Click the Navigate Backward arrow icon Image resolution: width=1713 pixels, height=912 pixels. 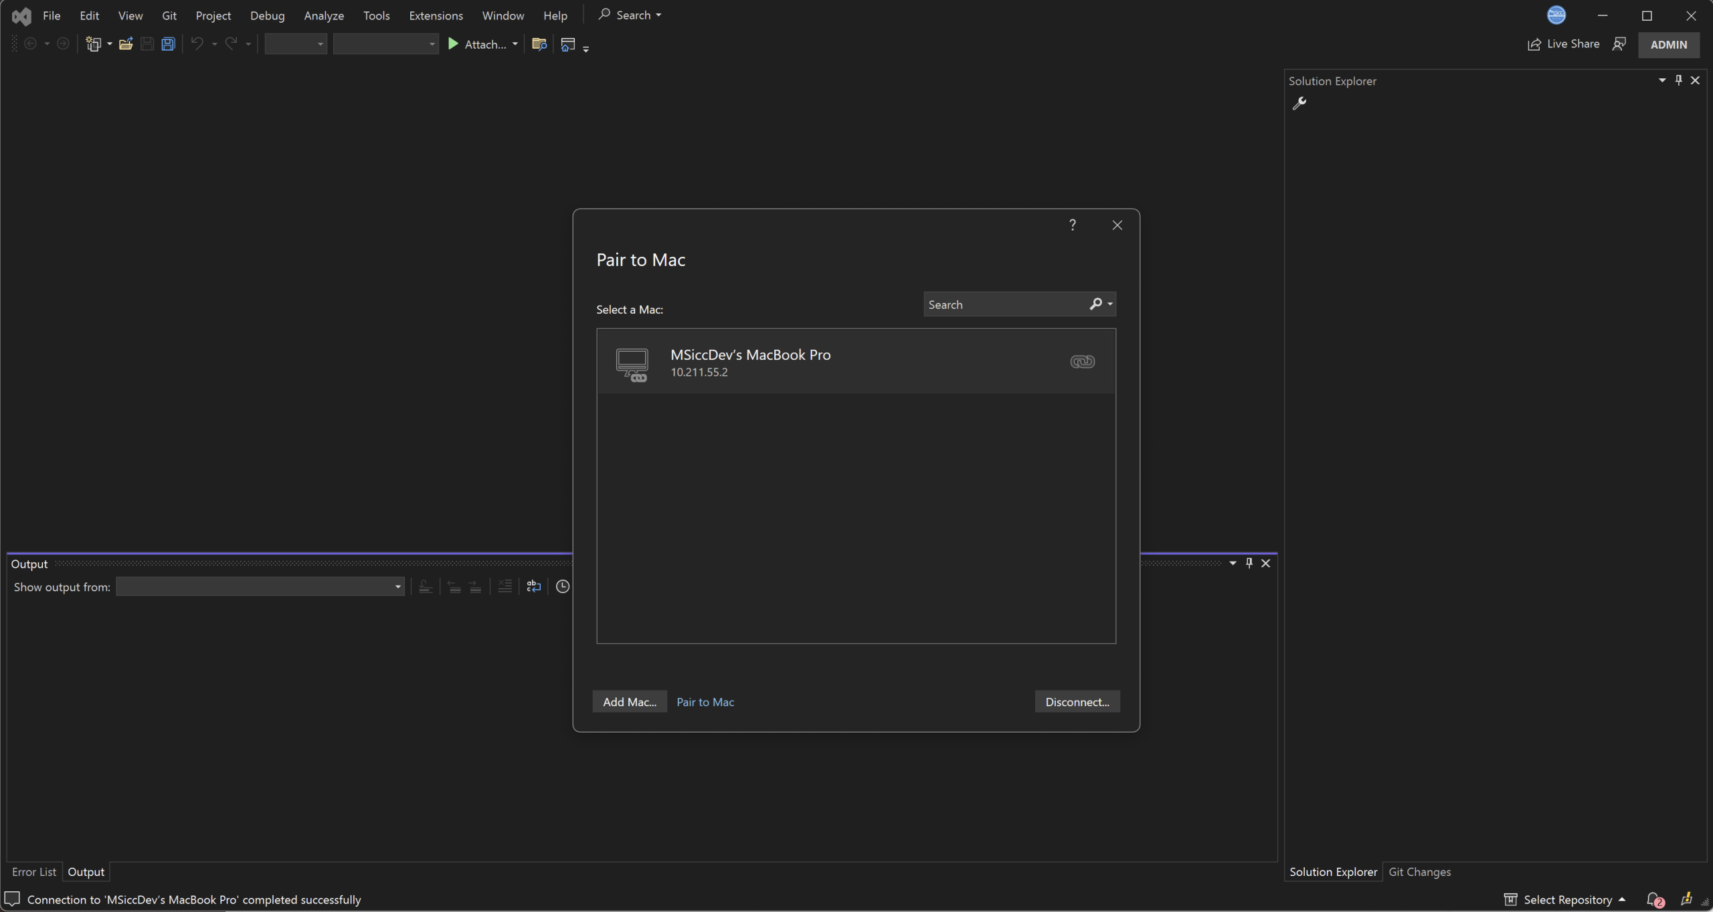click(x=30, y=44)
